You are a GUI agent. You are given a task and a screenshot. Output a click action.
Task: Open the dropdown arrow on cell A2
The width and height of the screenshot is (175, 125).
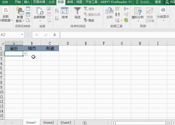click(x=25, y=53)
